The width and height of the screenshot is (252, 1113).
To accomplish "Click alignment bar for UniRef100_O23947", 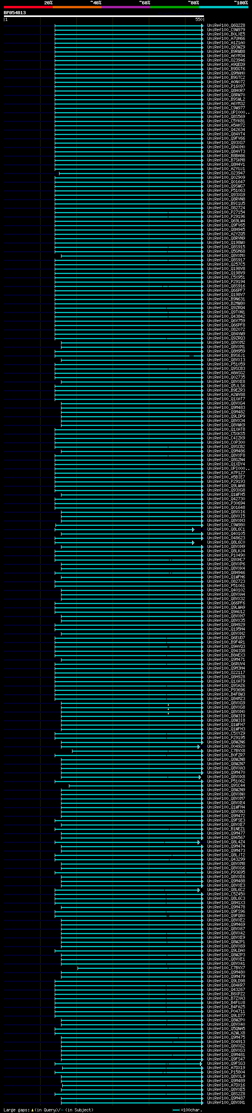I will click(131, 173).
